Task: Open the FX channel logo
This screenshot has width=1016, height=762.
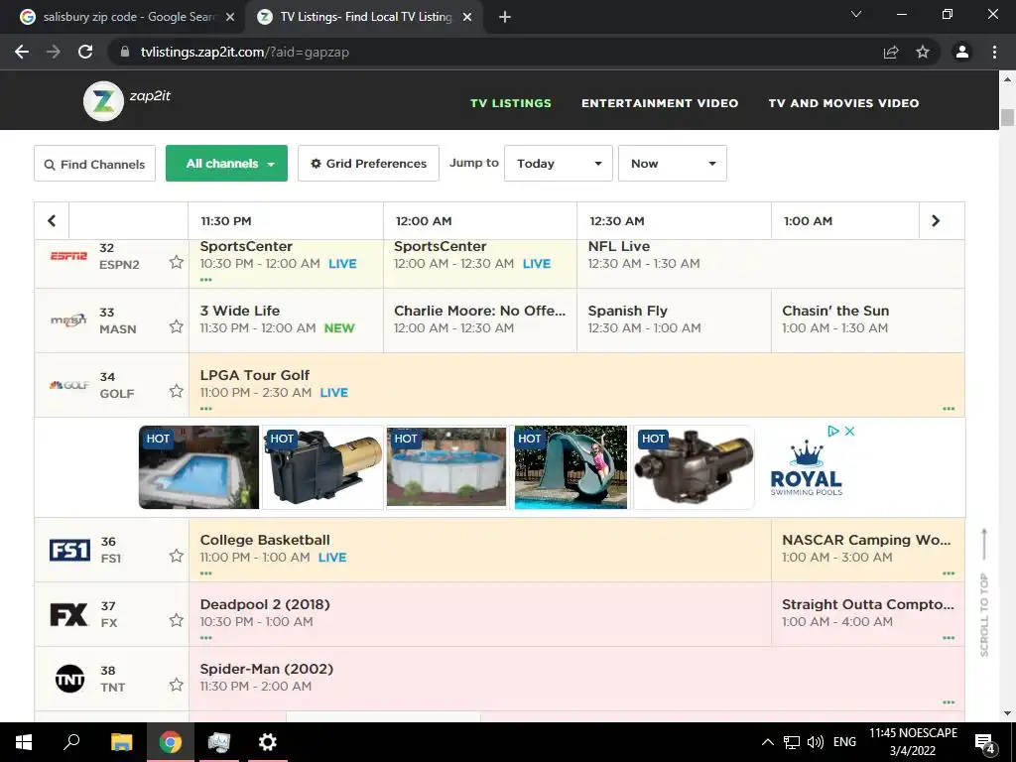Action: click(x=68, y=614)
